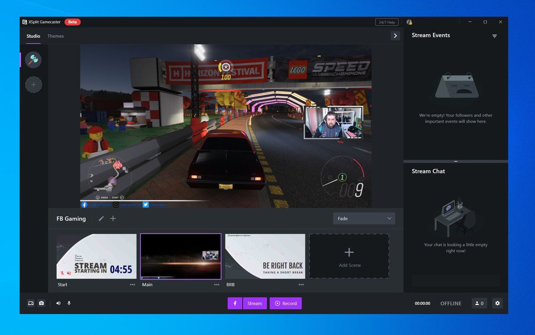Open the display capture device icon
This screenshot has width=535, height=335.
[31, 303]
